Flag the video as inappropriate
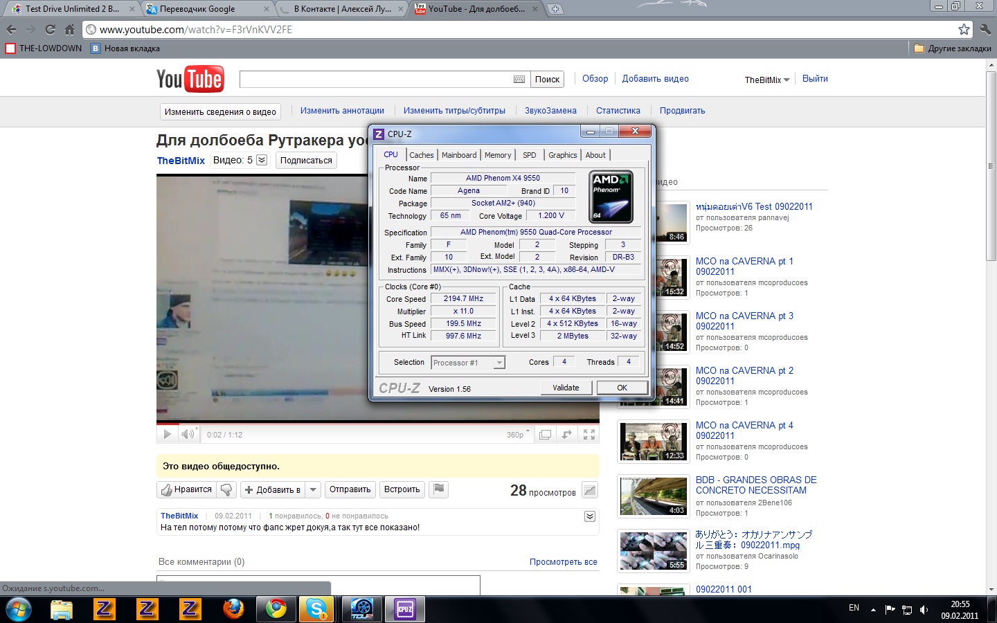 pyautogui.click(x=438, y=489)
